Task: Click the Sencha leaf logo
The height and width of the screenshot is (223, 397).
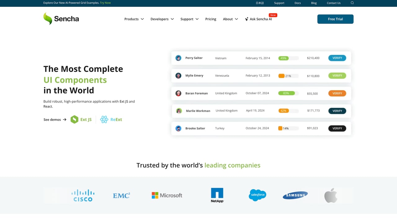Action: (48, 19)
